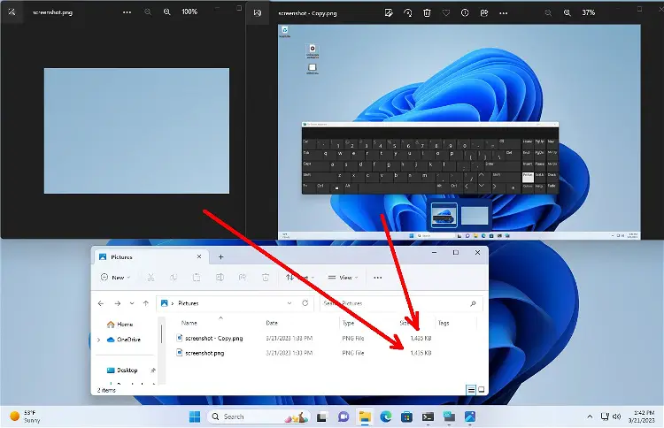Open the file info panel icon

[465, 13]
